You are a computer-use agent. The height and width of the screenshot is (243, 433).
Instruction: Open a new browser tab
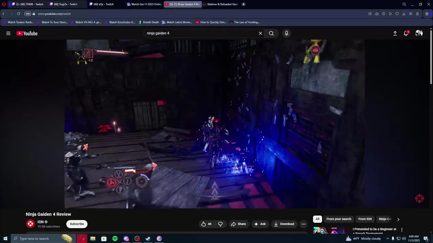(x=244, y=4)
